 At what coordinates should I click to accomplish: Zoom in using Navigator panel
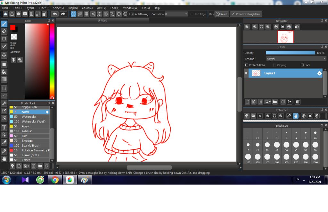pyautogui.click(x=255, y=27)
